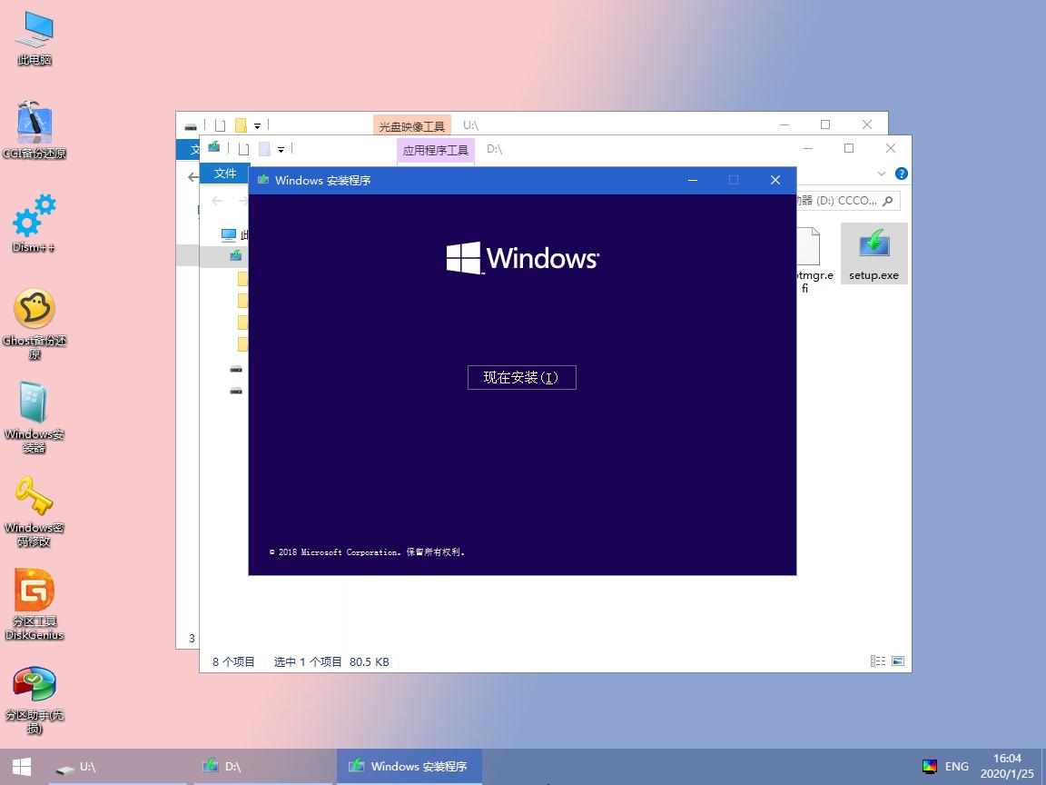Open the 文件 menu
Screen dimensions: 1046x785
225,173
